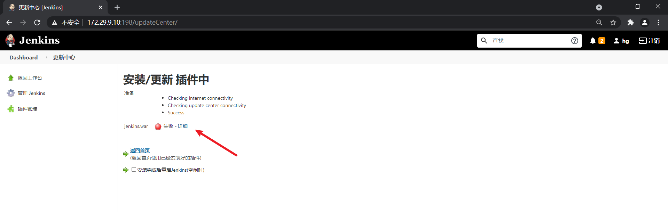Image resolution: width=668 pixels, height=212 pixels.
Task: Reload the page with refresh icon
Action: coord(37,23)
